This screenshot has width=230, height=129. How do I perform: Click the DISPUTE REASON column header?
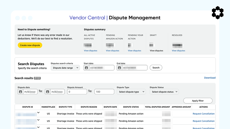89,107
